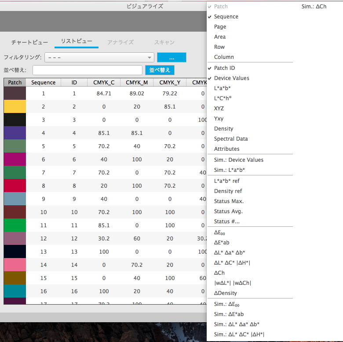
Task: Sort by CMYK_Y column header
Action: coord(170,83)
